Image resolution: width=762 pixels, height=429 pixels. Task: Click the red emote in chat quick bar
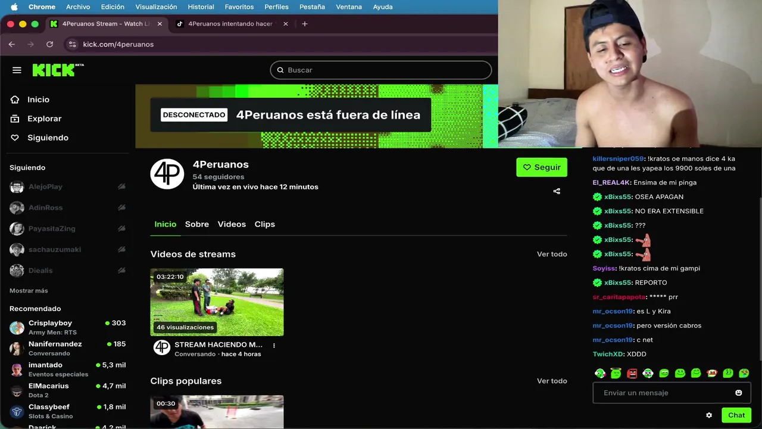[x=632, y=373]
